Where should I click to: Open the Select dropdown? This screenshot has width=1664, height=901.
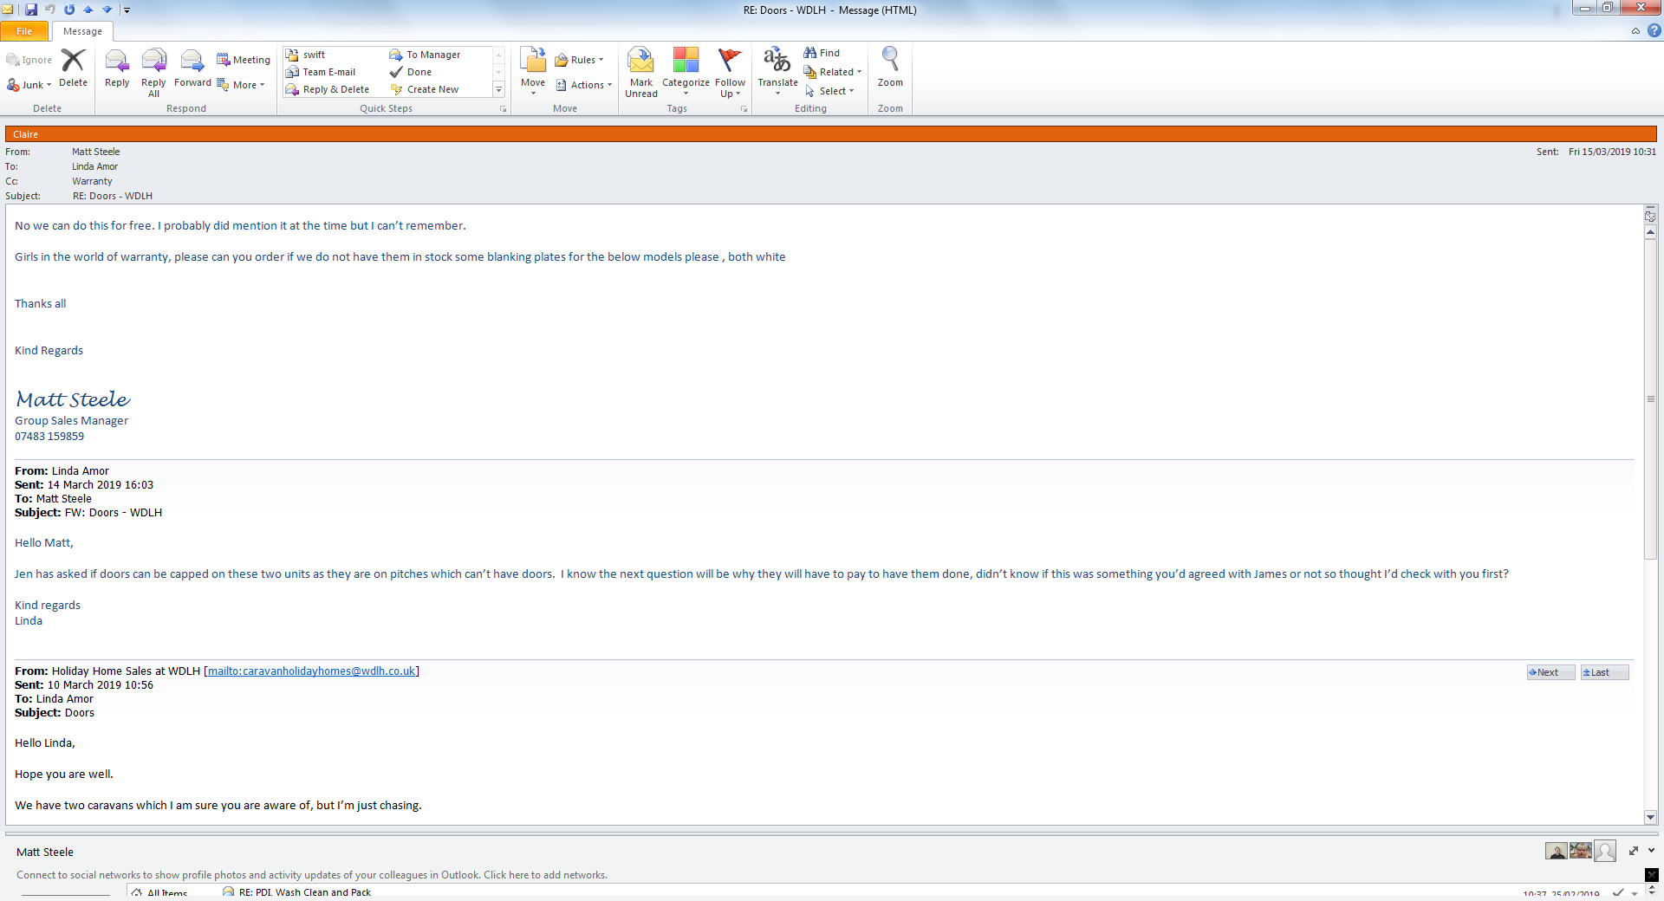tap(829, 91)
